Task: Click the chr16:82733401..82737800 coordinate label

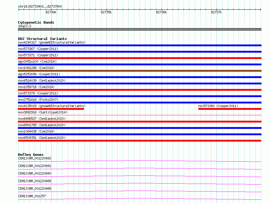Action: pos(40,6)
